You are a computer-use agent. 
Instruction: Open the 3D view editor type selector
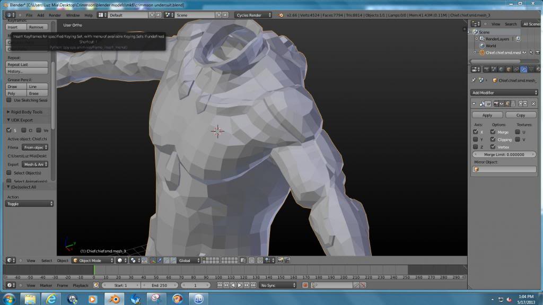(11, 260)
